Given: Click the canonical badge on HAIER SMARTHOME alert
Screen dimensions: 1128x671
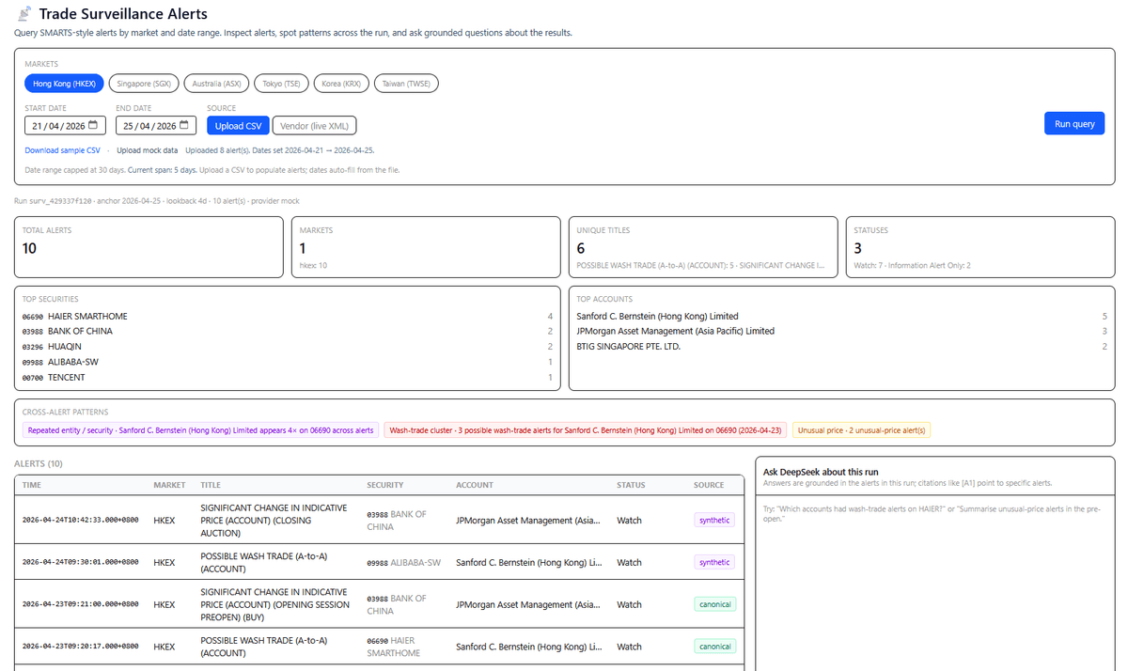Looking at the screenshot, I should pos(715,647).
